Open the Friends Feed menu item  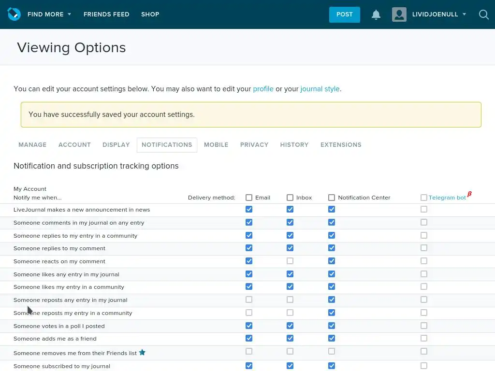106,14
